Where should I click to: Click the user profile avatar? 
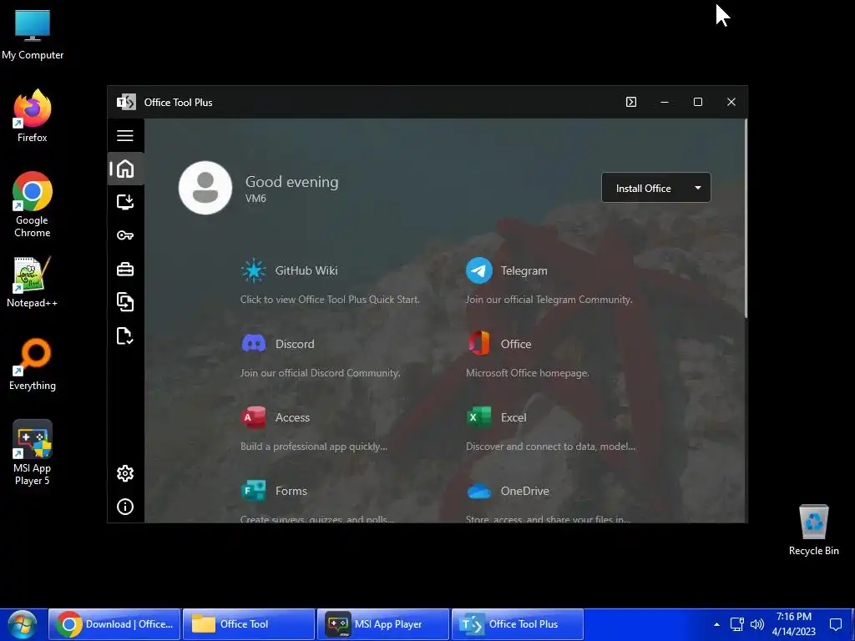click(205, 188)
